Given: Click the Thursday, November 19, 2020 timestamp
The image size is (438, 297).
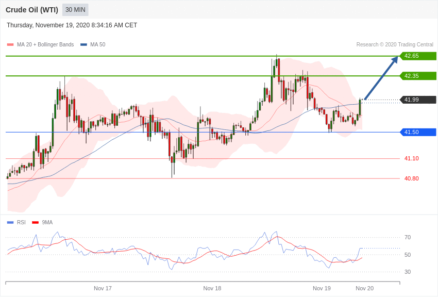Looking at the screenshot, I should click(72, 25).
